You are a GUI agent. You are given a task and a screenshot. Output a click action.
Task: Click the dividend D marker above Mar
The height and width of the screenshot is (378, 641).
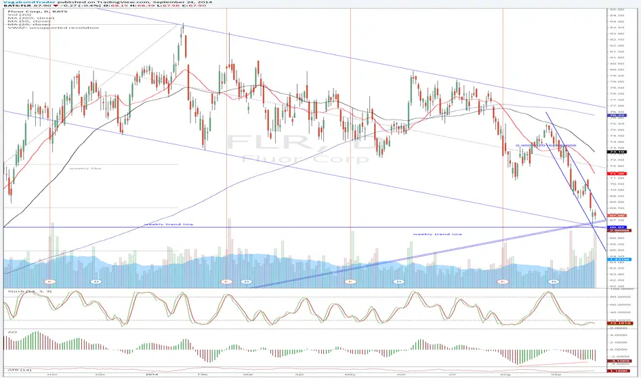[x=246, y=282]
